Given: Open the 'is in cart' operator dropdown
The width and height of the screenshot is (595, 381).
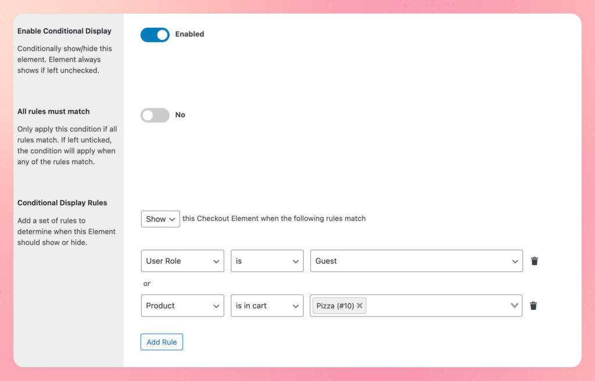Looking at the screenshot, I should (267, 306).
